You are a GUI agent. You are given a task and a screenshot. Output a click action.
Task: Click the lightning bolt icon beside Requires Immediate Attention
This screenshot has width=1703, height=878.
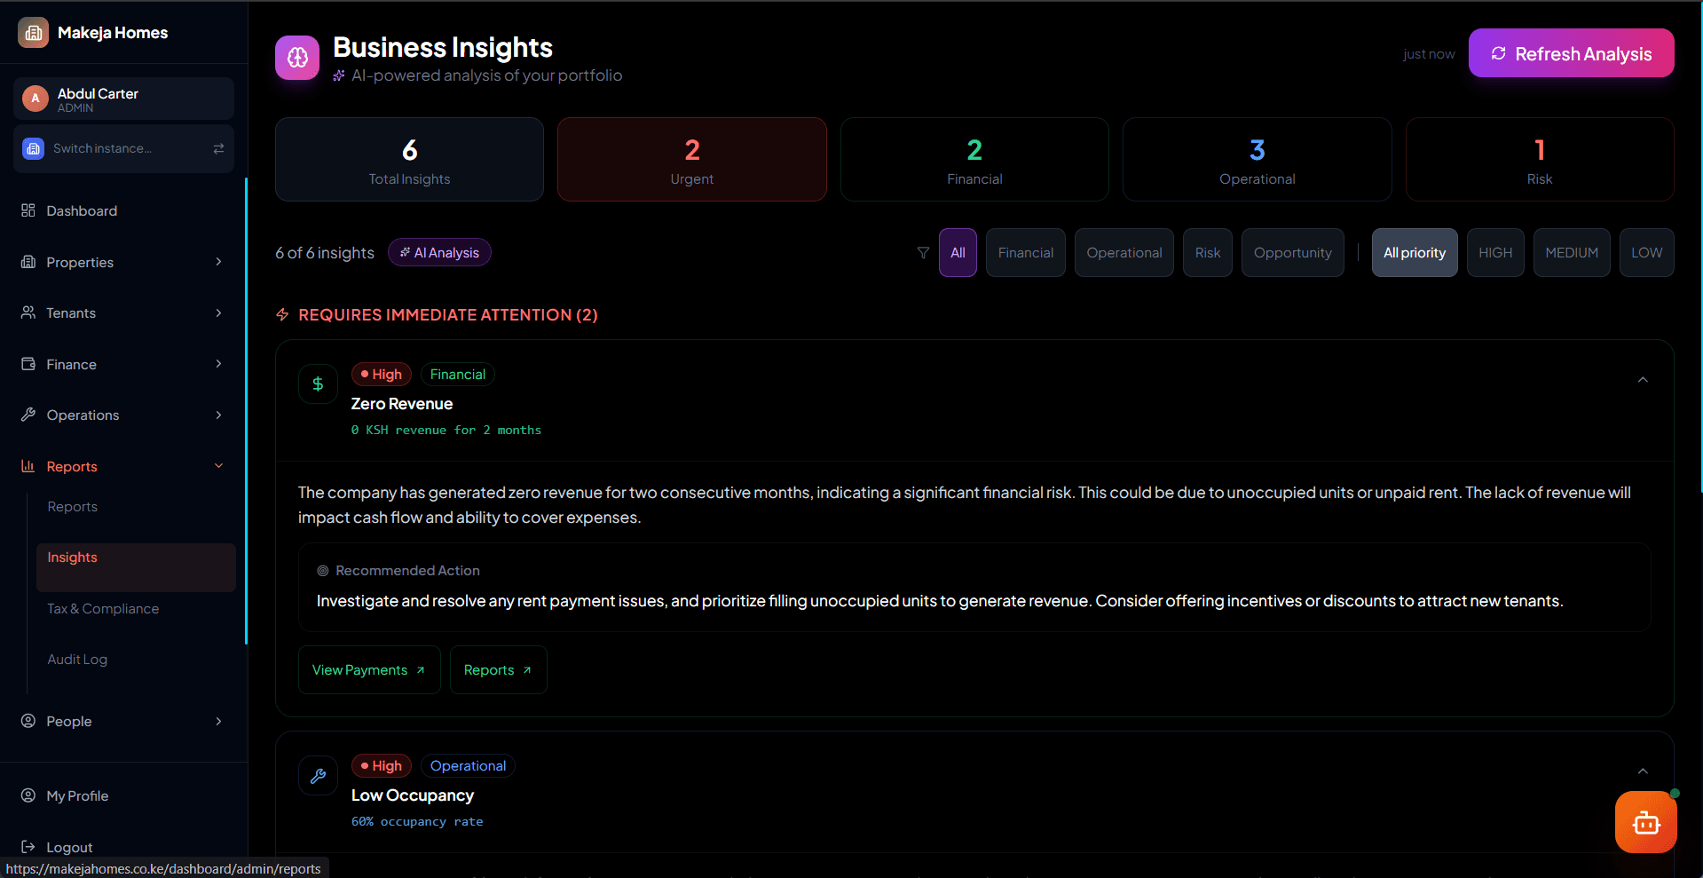tap(282, 315)
